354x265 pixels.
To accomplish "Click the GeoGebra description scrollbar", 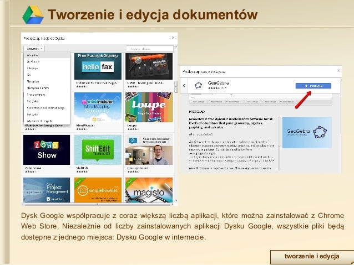I will coord(279,144).
